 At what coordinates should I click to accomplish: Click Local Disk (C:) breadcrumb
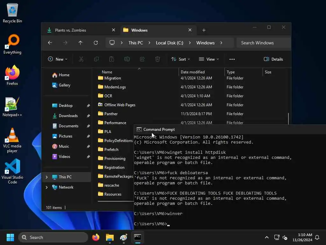tap(169, 43)
